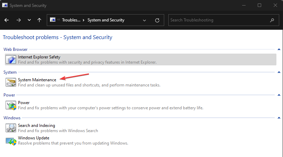Viewport: 283px width, 157px height.
Task: Click the System Maintenance drive icon
Action: tap(11, 82)
